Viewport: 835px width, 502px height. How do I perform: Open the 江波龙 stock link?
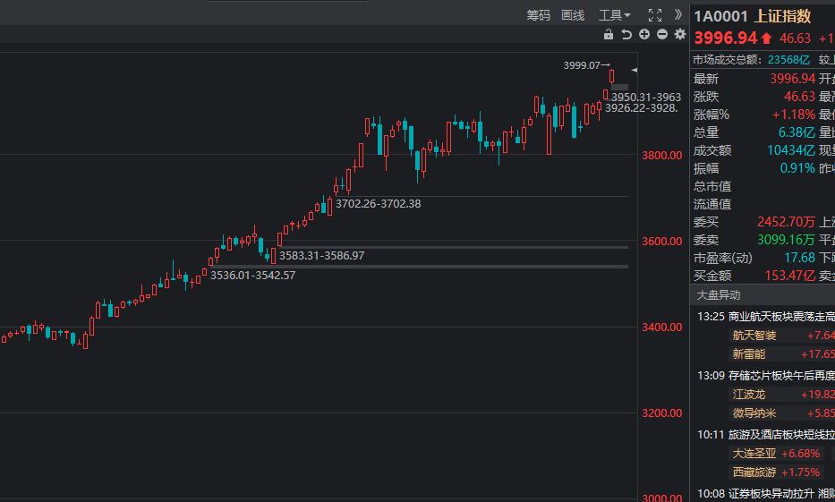coord(749,395)
